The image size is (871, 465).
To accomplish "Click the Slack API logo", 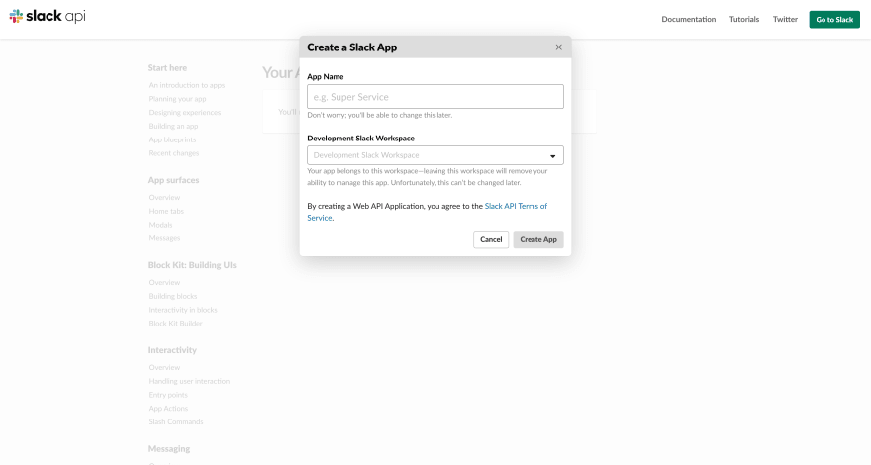I will 48,16.
